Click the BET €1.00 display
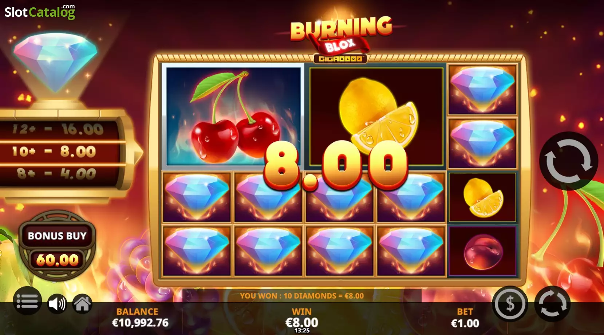The height and width of the screenshot is (335, 604). [465, 318]
